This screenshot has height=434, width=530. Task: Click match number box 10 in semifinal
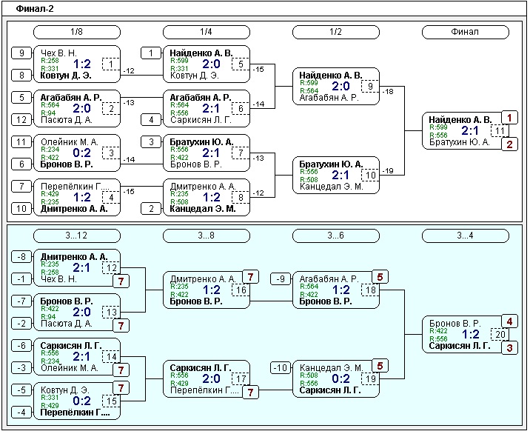[x=370, y=176]
